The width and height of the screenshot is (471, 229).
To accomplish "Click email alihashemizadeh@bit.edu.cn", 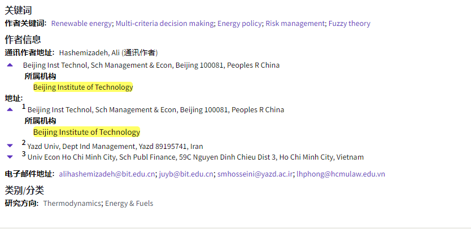I will coord(107,174).
